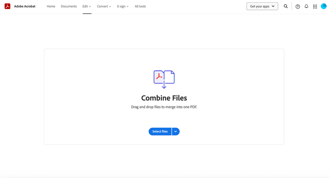Expand the E-sign menu
This screenshot has width=329, height=178.
point(123,6)
